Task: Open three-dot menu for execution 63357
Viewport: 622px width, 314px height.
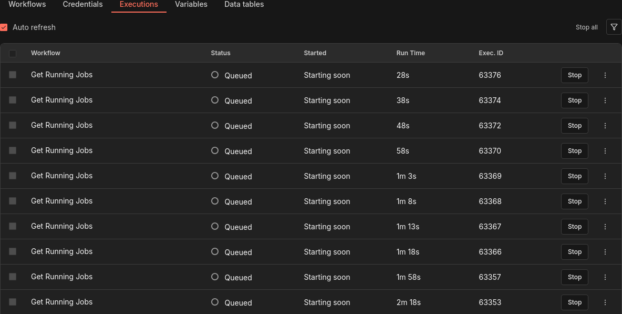Action: tap(605, 277)
